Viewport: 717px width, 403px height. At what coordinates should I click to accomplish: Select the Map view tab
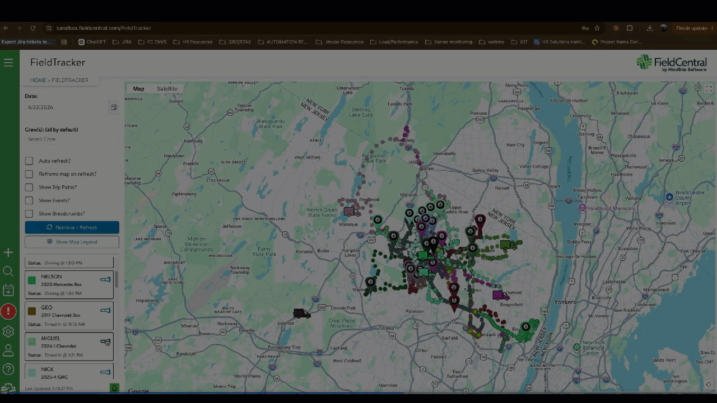click(138, 89)
